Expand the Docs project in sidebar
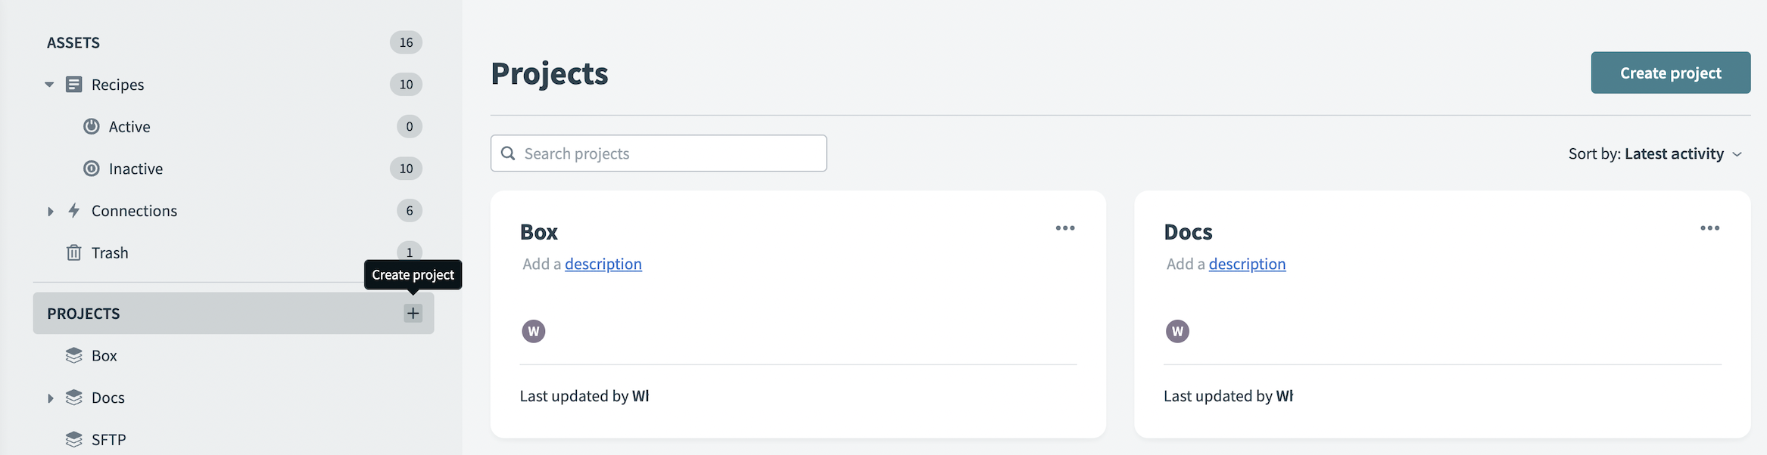 (x=50, y=398)
